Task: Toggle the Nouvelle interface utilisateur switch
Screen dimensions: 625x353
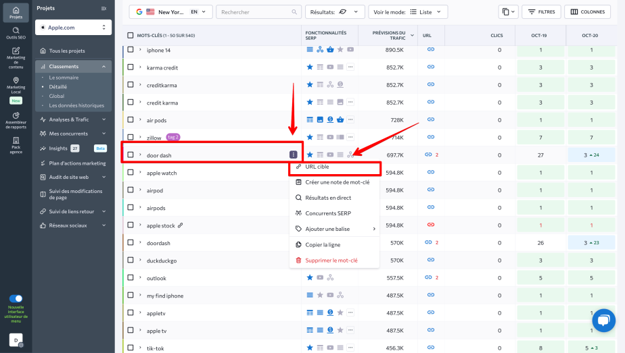Action: coord(16,298)
